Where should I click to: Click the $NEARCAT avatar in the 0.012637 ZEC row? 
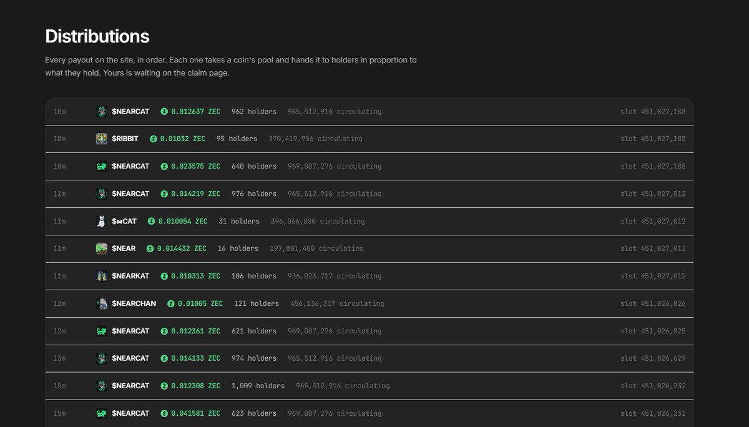[102, 112]
